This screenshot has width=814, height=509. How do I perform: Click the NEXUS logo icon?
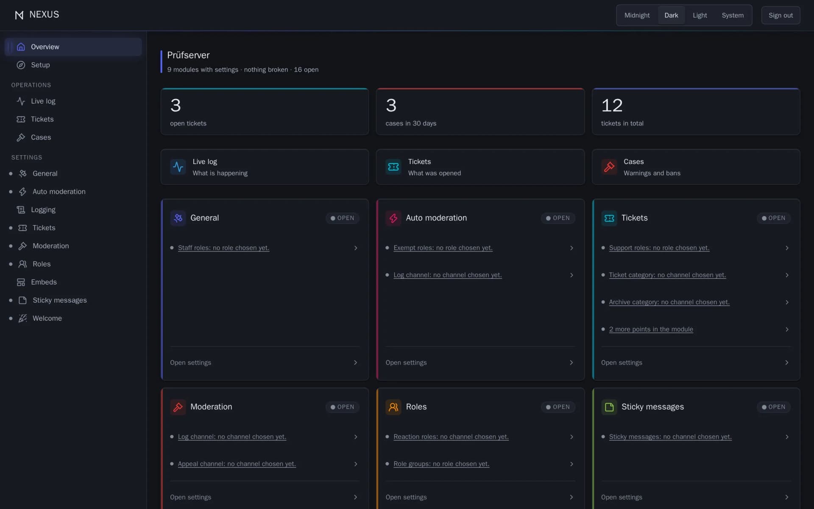(x=19, y=15)
